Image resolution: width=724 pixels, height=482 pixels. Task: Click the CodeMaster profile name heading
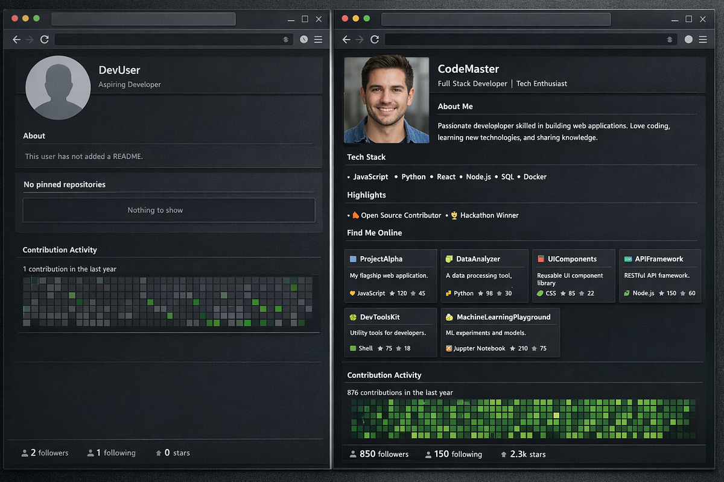pos(468,69)
